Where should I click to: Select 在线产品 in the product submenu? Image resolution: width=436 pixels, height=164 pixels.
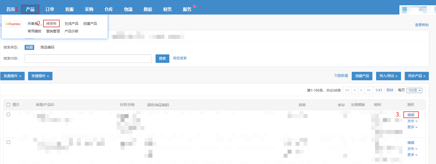pos(72,24)
